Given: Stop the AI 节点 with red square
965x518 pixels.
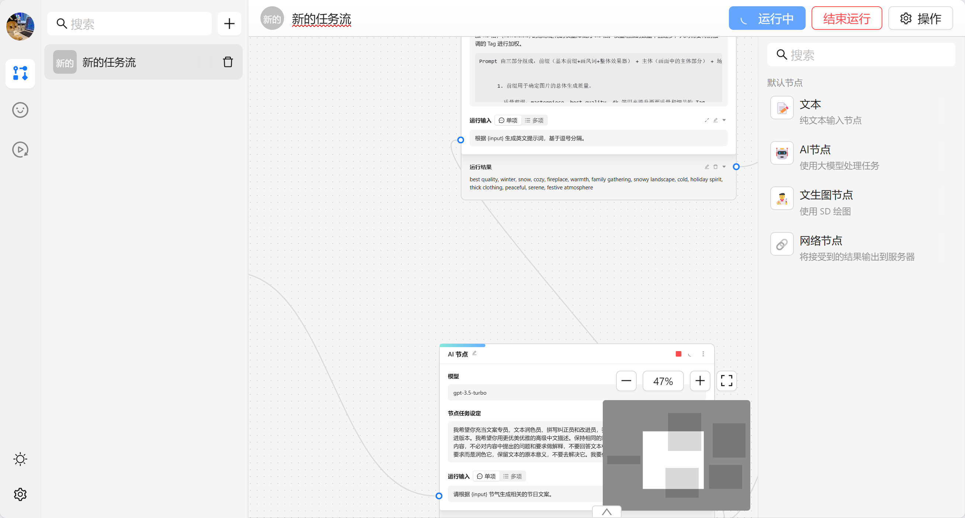Looking at the screenshot, I should coord(678,354).
